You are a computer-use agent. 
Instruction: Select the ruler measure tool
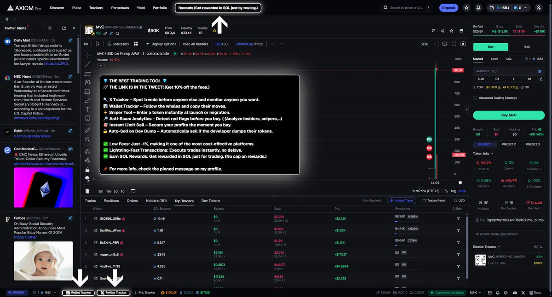click(x=87, y=131)
